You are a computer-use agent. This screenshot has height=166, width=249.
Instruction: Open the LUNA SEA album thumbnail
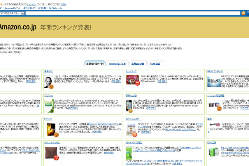(x=214, y=81)
